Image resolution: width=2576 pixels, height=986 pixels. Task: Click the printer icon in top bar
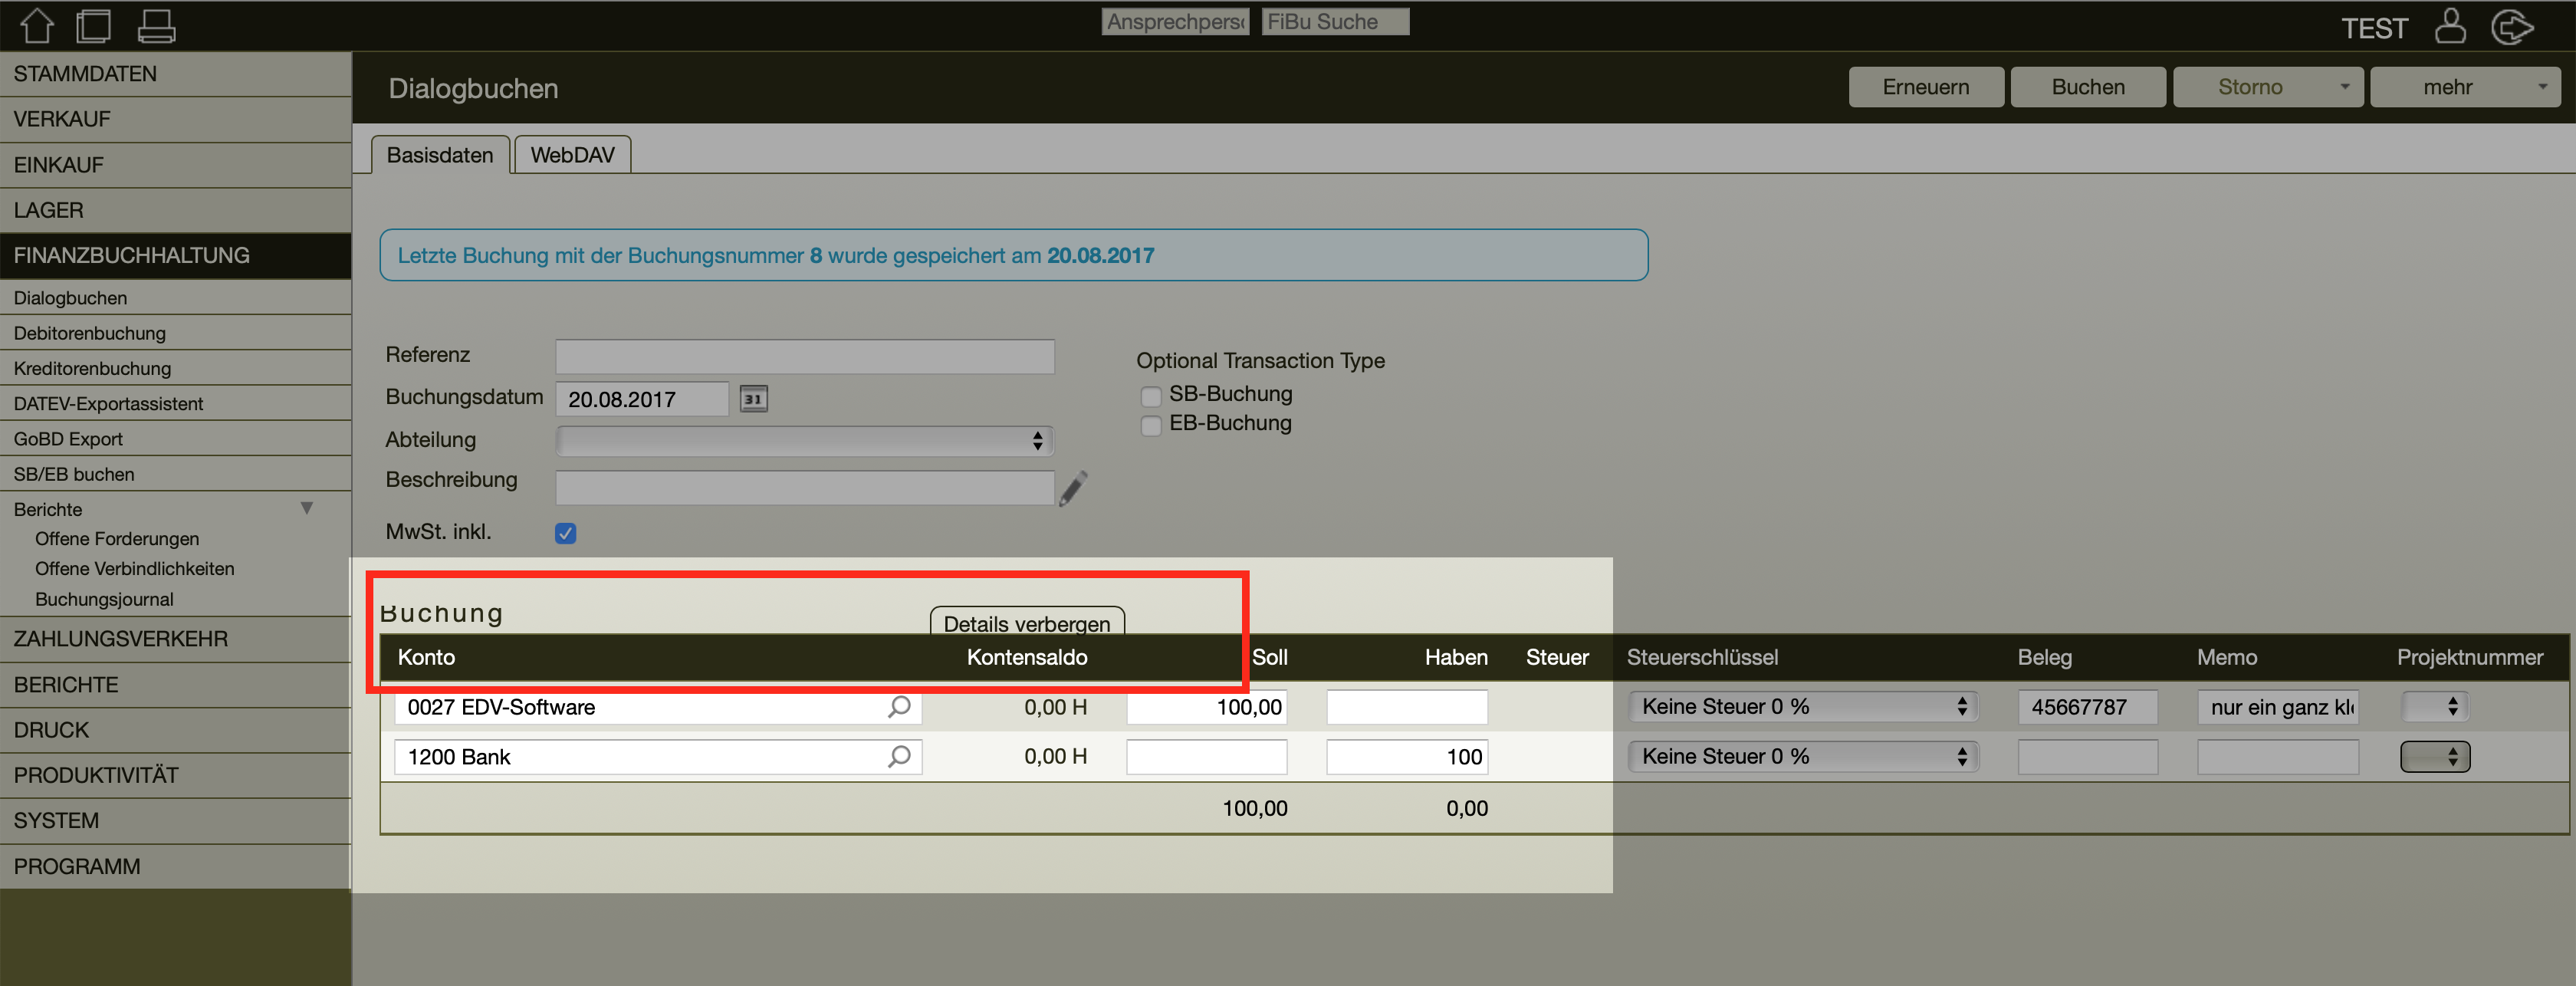tap(156, 25)
